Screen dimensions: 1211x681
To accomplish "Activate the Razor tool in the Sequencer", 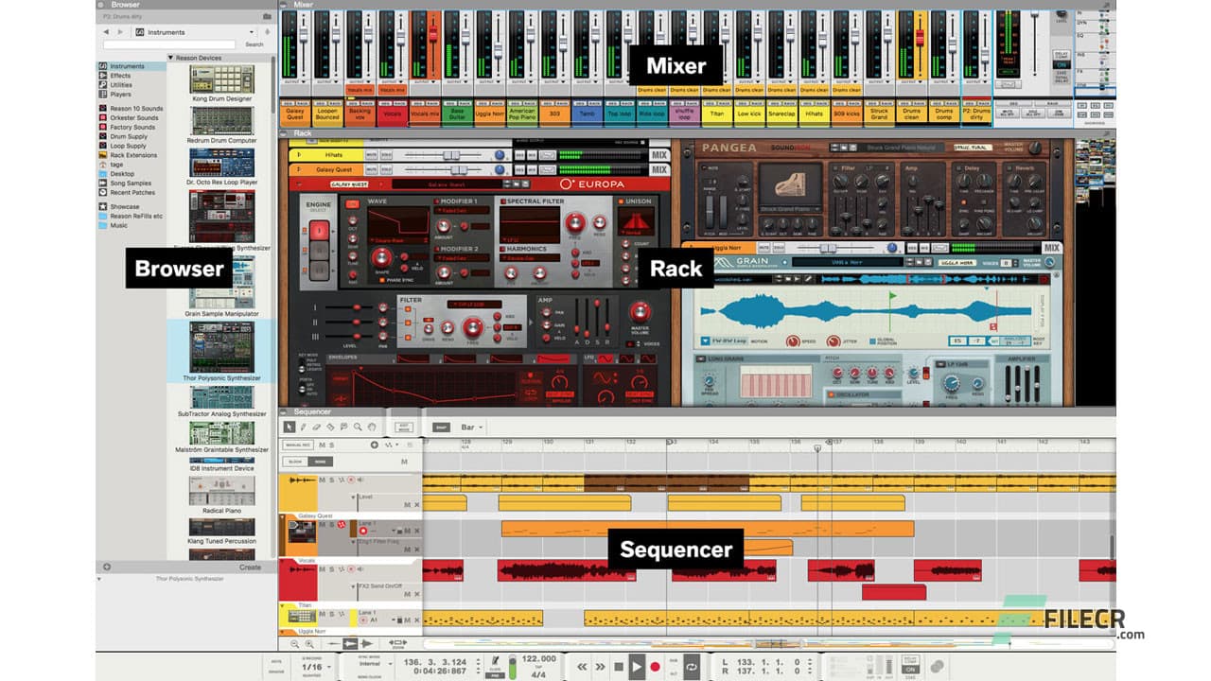I will pos(330,427).
